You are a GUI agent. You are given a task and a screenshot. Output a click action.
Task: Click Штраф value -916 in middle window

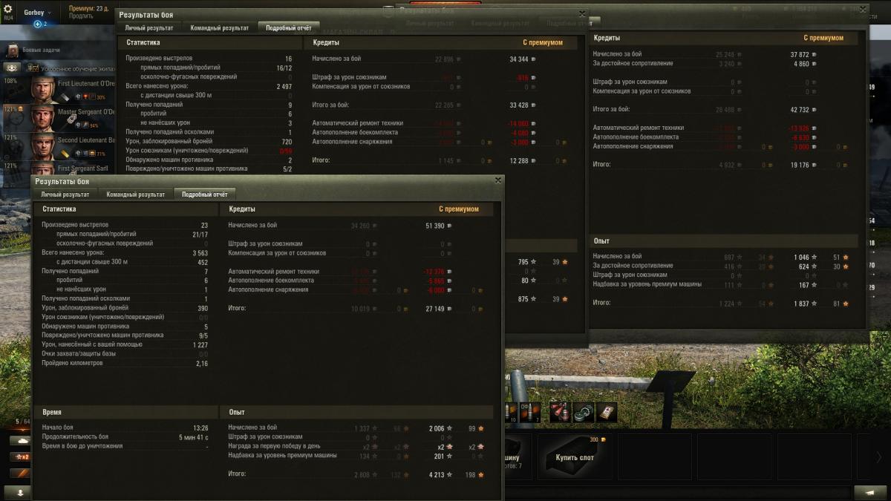coord(522,78)
